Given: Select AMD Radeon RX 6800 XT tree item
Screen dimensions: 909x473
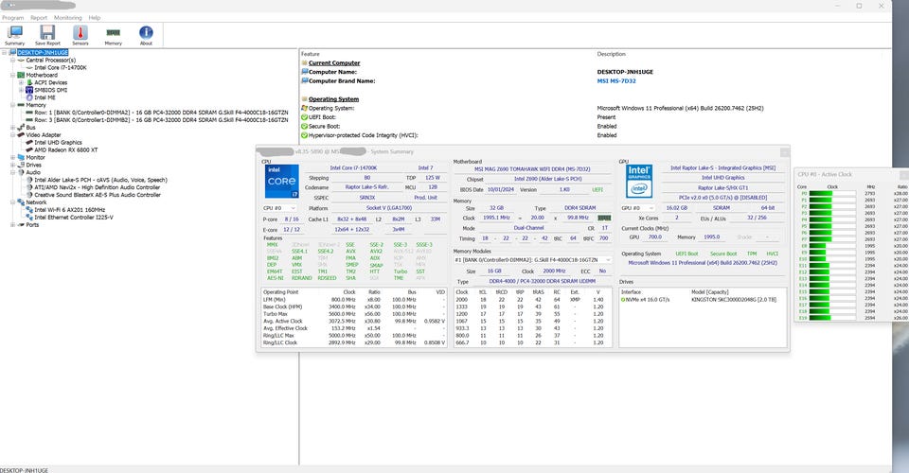Looking at the screenshot, I should click(x=65, y=149).
